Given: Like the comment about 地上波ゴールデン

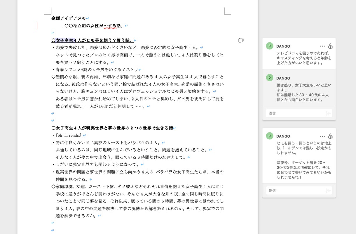Looking at the screenshot, I should [x=330, y=136].
